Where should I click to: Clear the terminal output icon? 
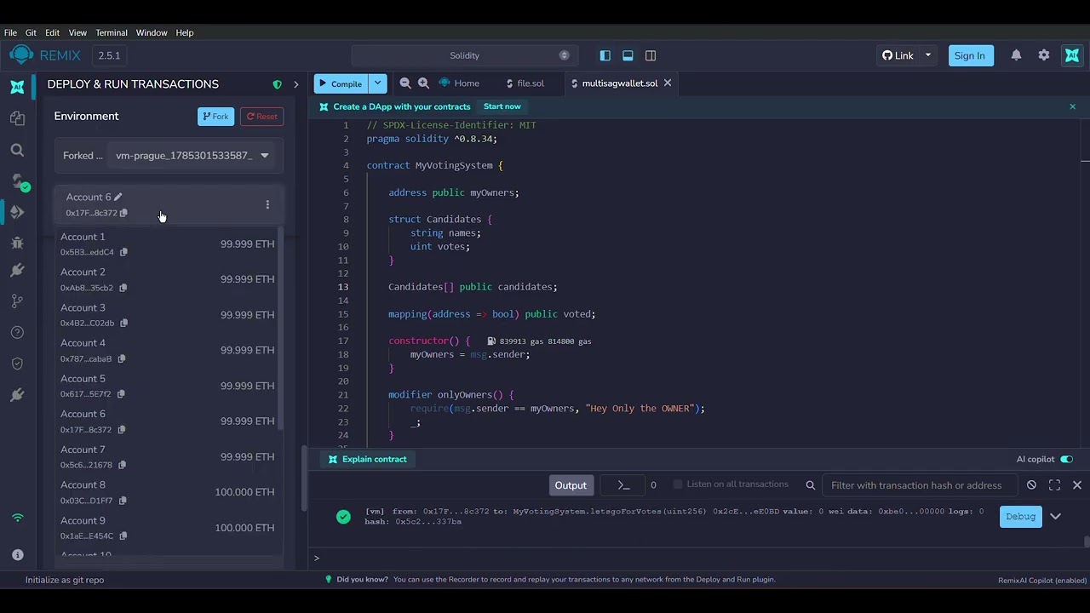(x=1031, y=485)
